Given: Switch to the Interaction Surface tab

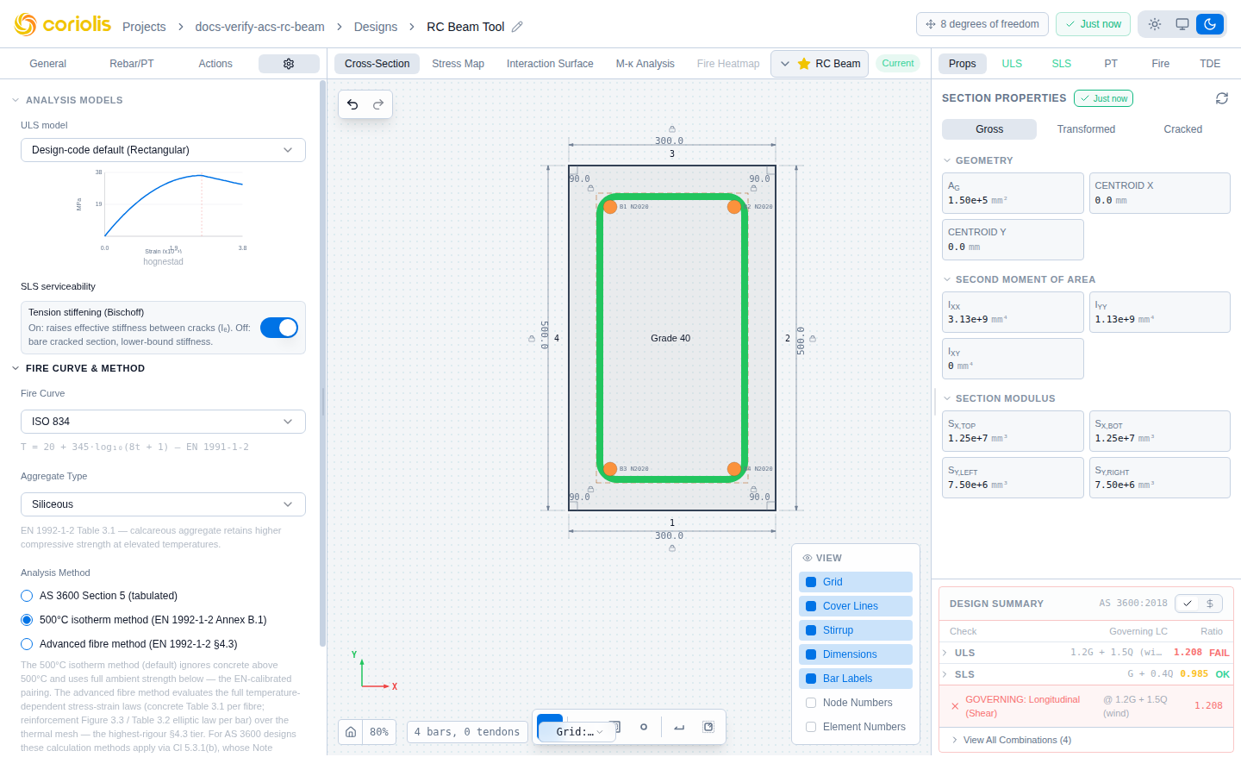Looking at the screenshot, I should tap(550, 64).
